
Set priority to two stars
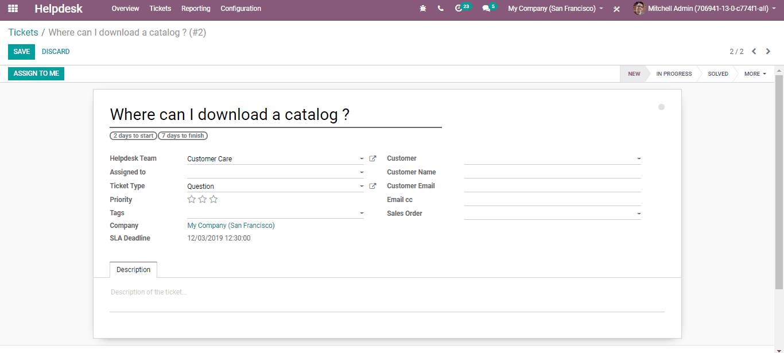(x=203, y=200)
